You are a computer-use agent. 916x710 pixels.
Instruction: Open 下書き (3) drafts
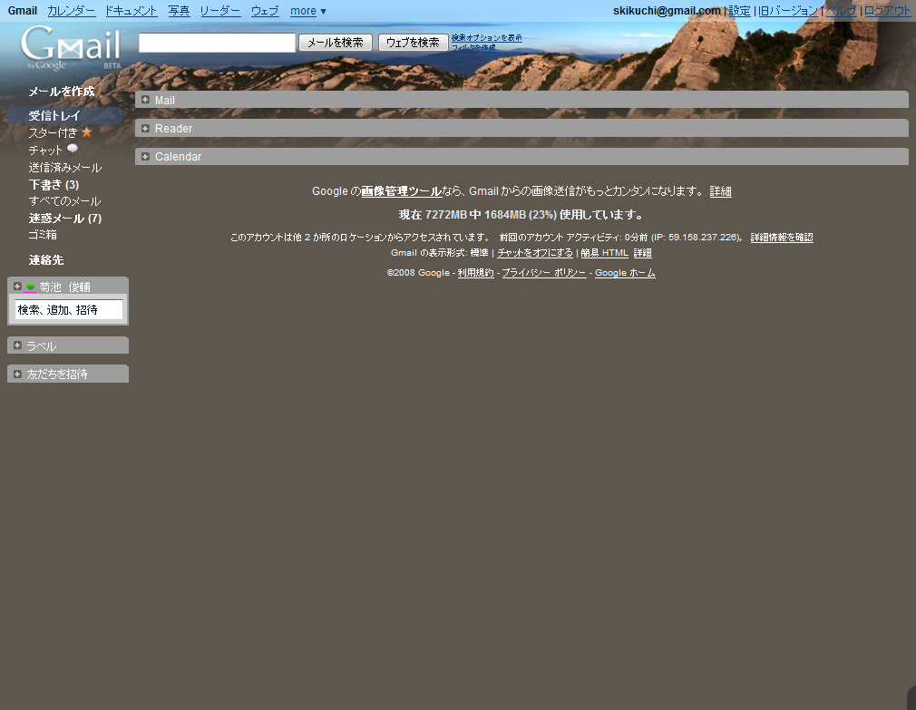(x=54, y=184)
